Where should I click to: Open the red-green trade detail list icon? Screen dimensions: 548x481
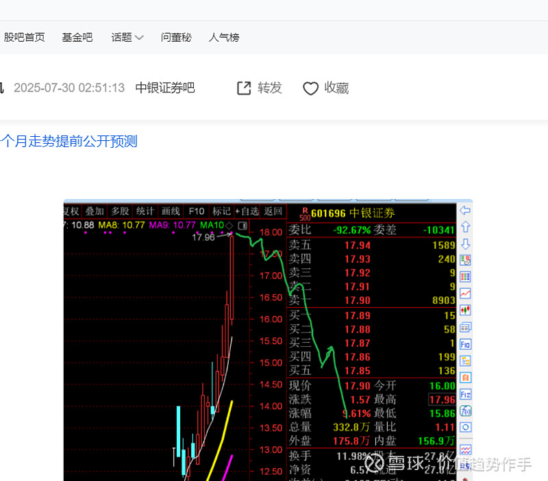pyautogui.click(x=465, y=260)
